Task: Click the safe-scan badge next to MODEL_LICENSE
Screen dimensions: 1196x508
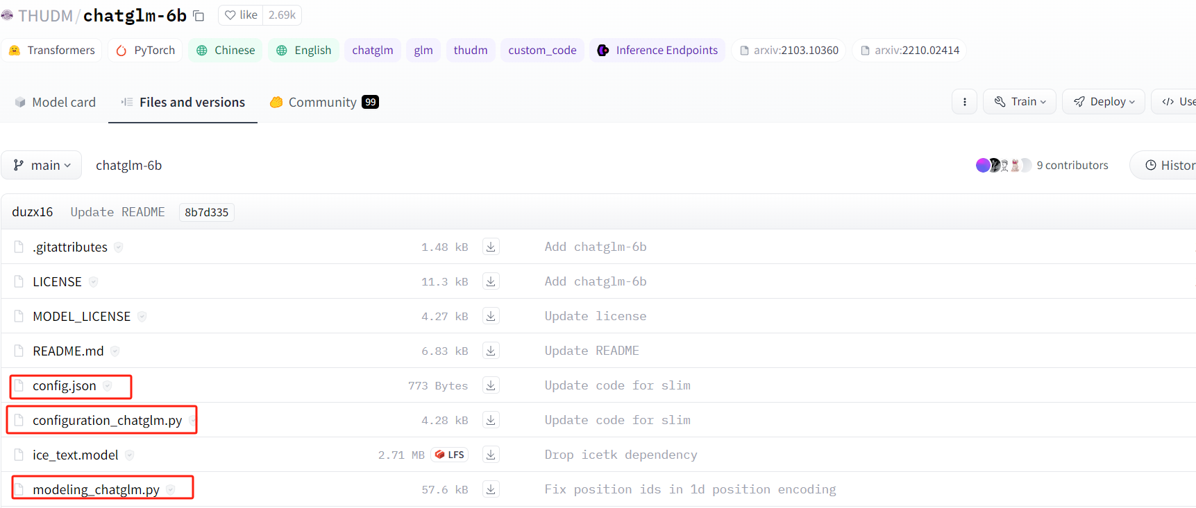Action: (x=142, y=316)
